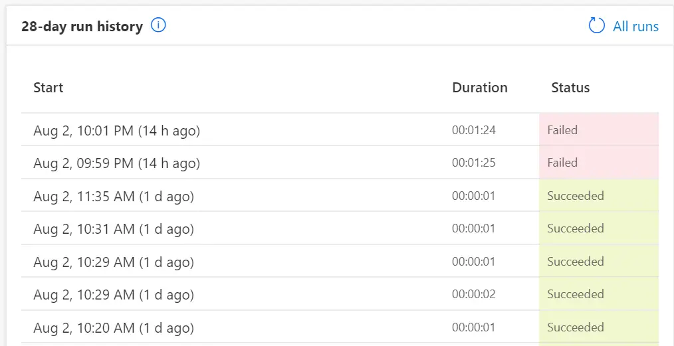Viewport: 674px width, 346px height.
Task: Click the 00:01:24 duration value
Action: 474,130
